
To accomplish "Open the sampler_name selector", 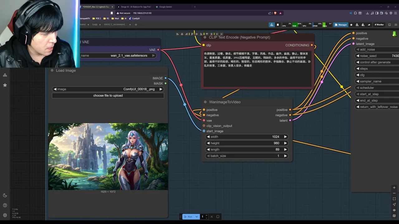I will [x=377, y=81].
